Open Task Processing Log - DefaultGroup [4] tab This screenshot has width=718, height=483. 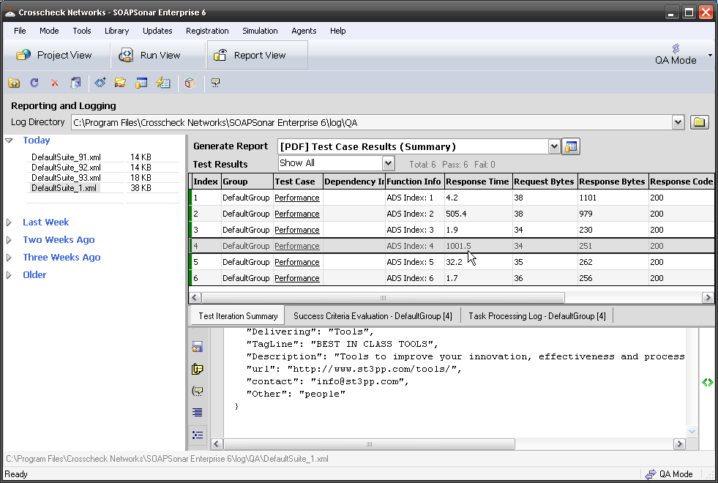click(536, 316)
